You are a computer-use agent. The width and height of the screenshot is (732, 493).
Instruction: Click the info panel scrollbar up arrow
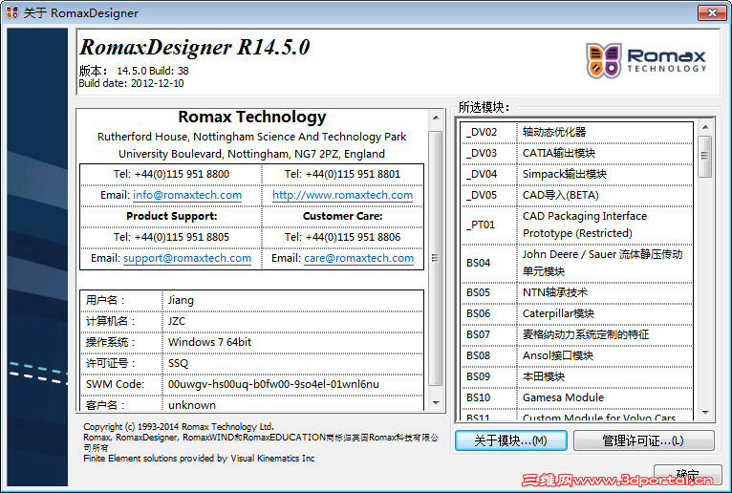click(436, 118)
